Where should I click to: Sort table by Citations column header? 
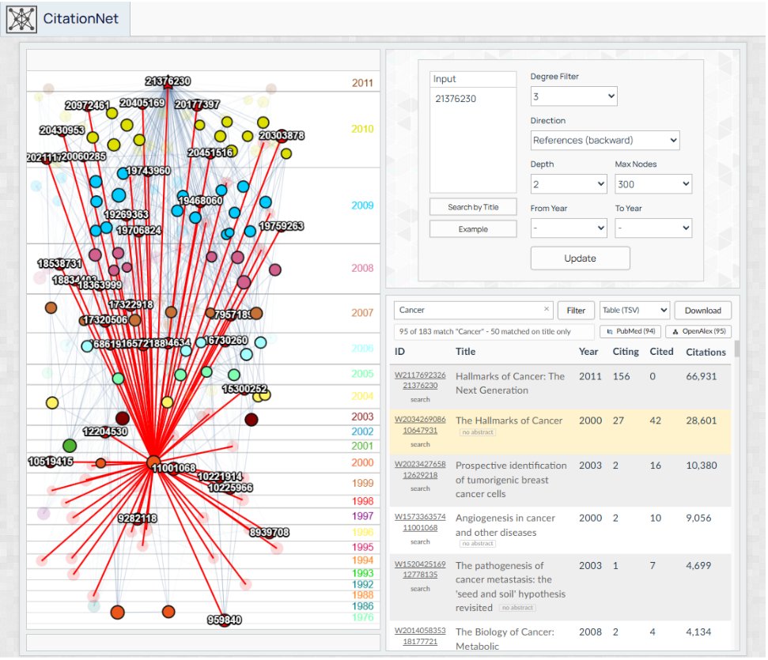point(706,352)
